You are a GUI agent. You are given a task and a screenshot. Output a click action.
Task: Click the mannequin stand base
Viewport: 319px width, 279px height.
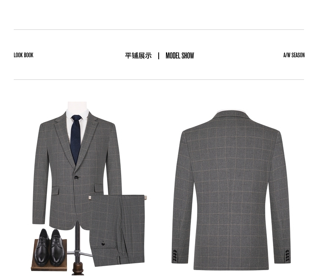(x=78, y=269)
